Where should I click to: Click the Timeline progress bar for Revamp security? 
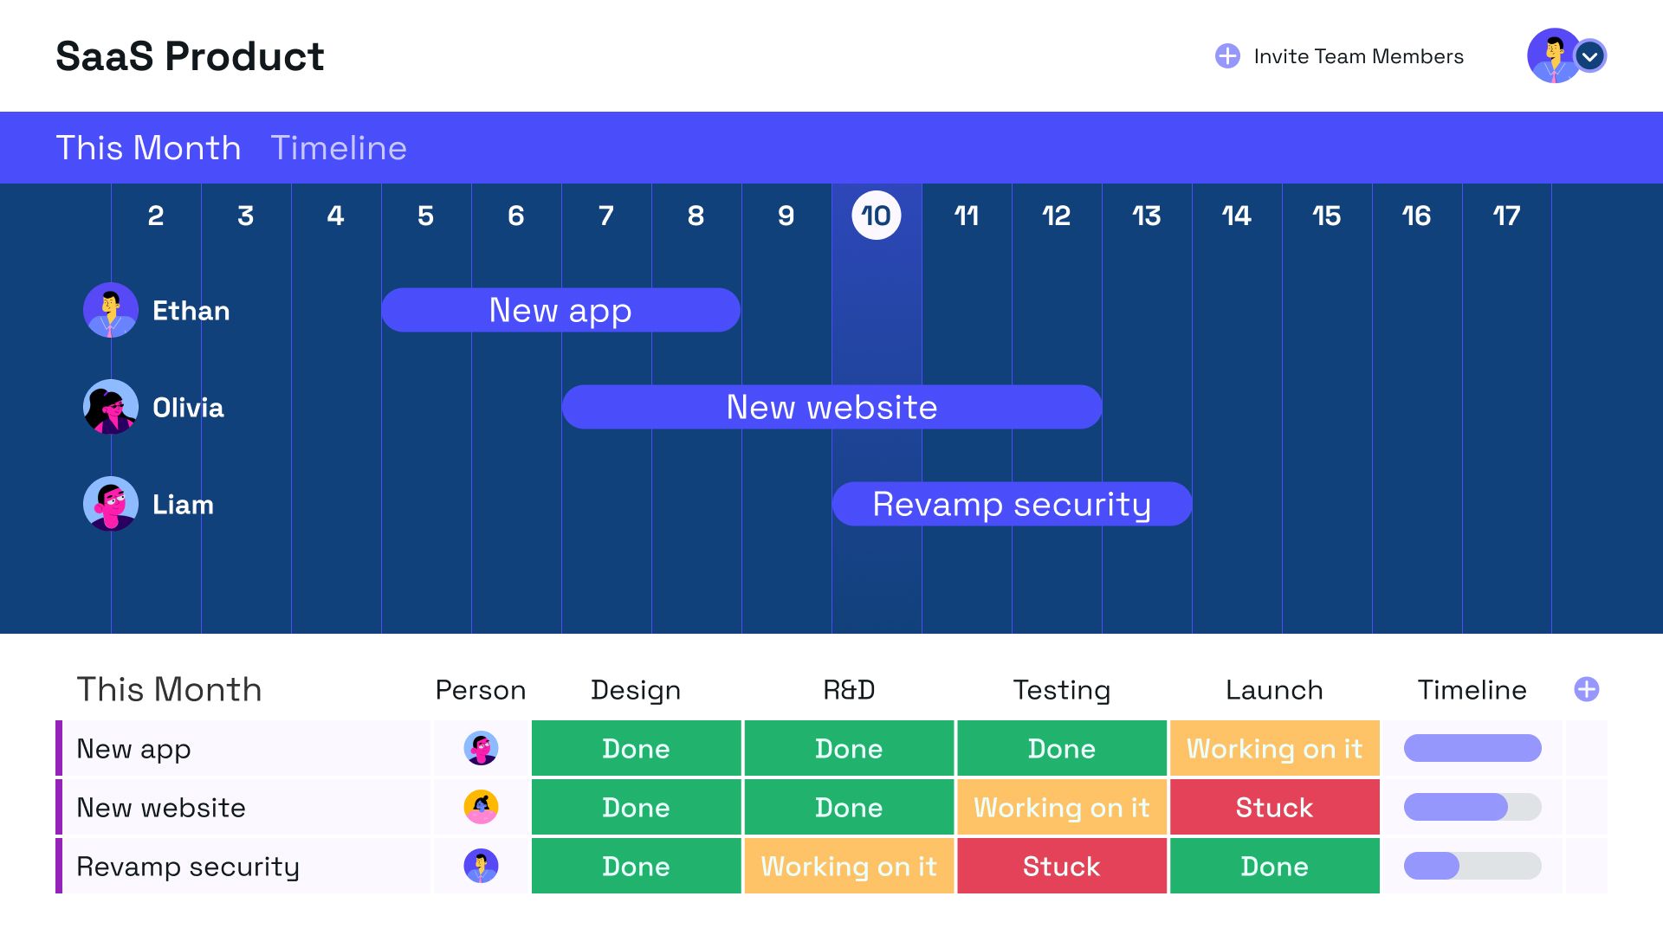[1472, 866]
